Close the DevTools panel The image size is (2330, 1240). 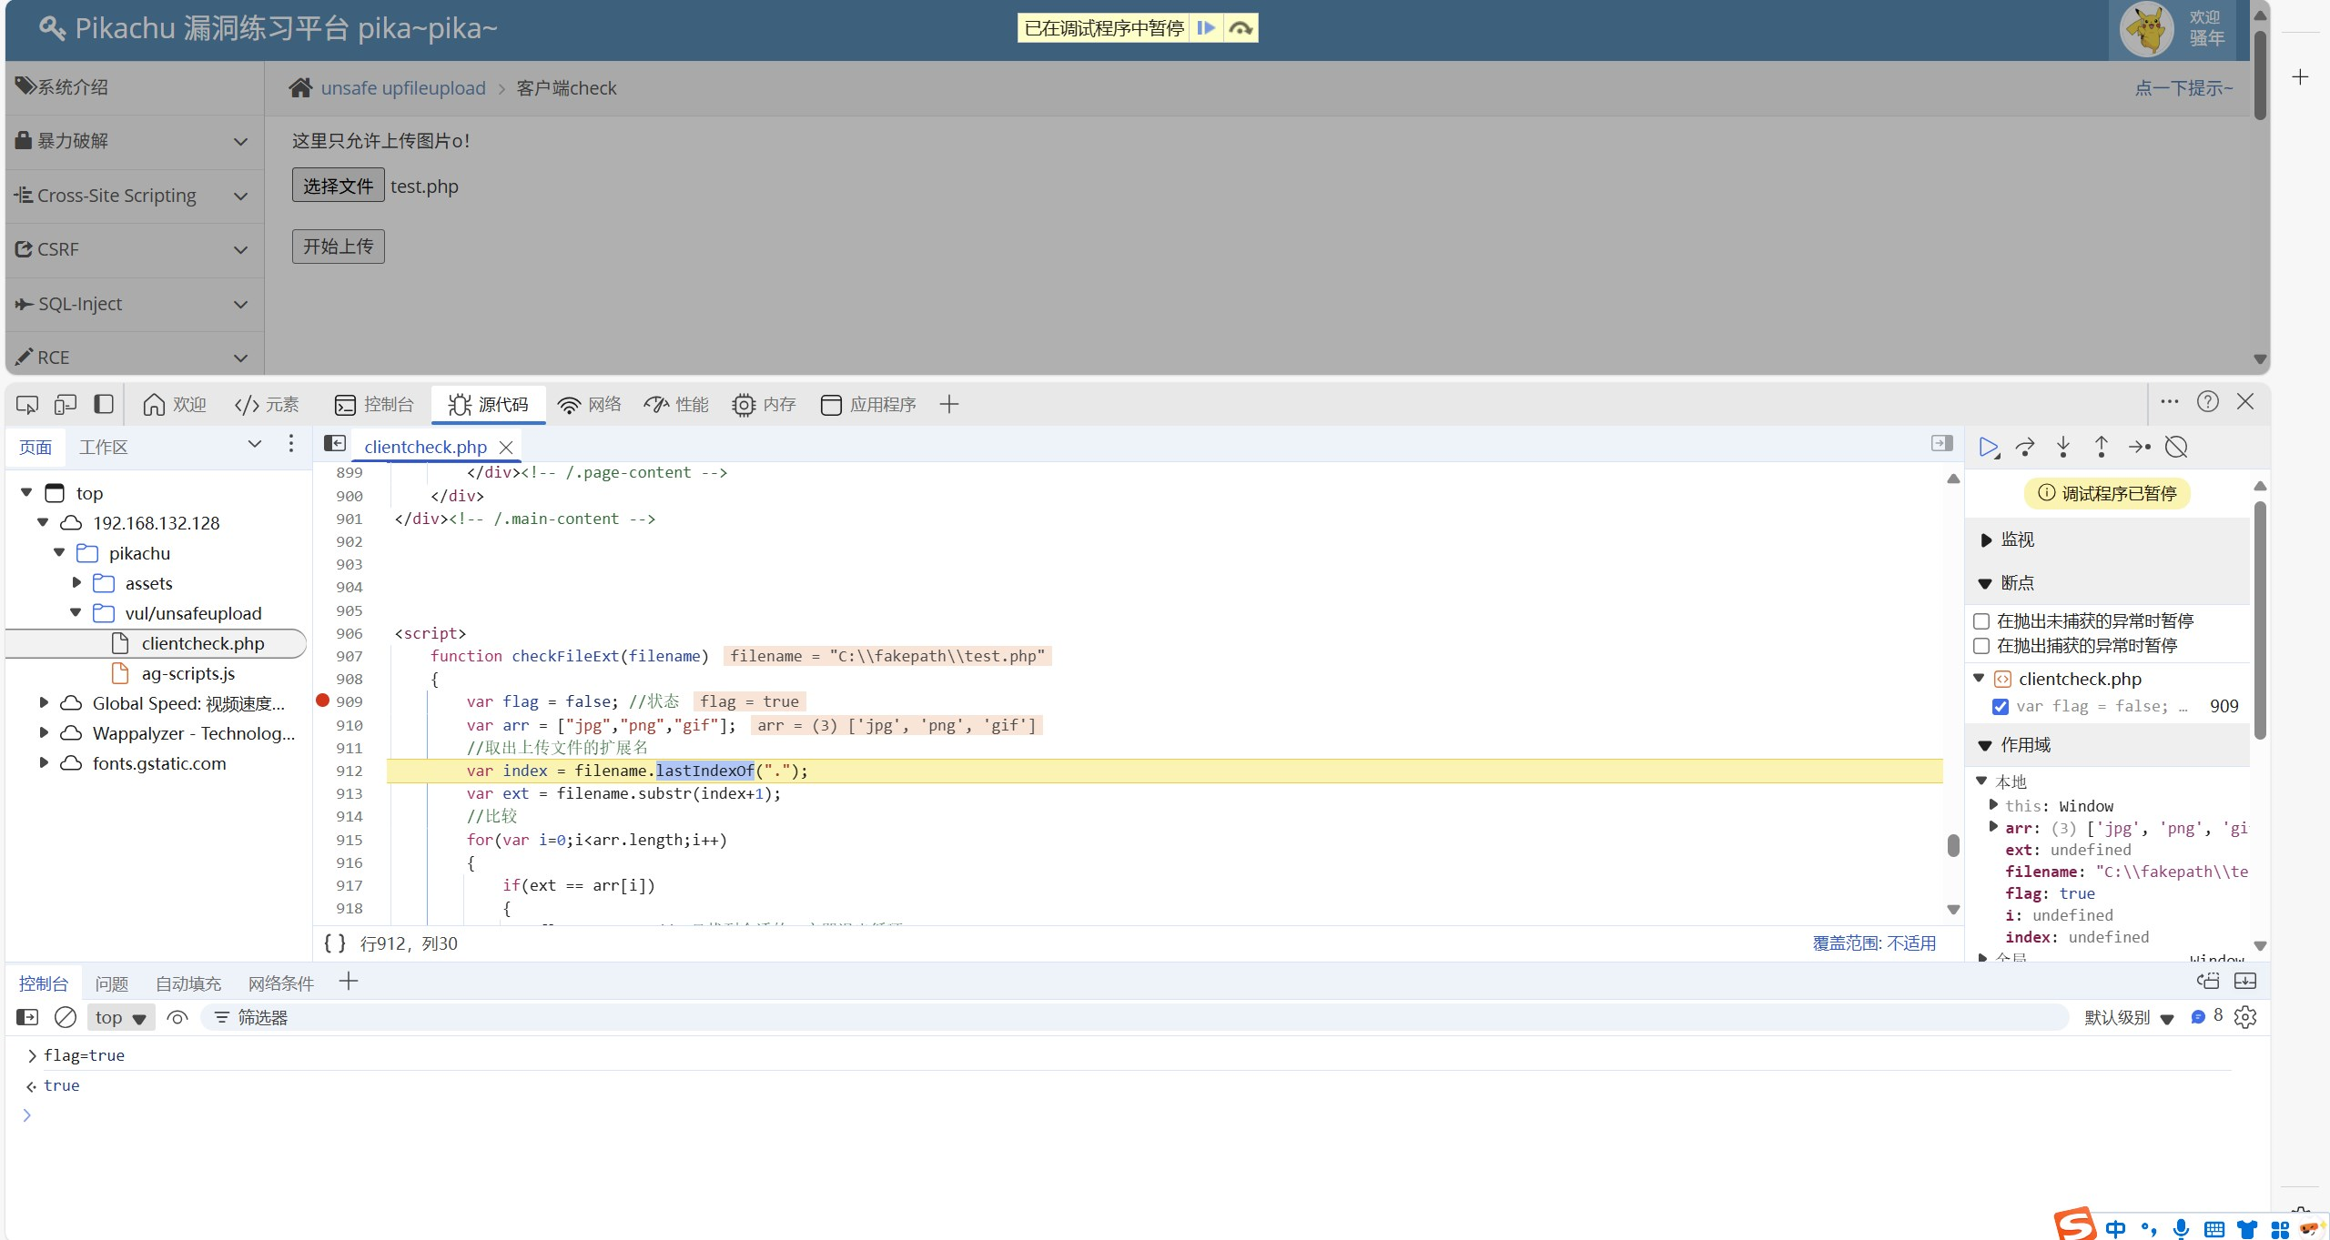(x=2245, y=401)
